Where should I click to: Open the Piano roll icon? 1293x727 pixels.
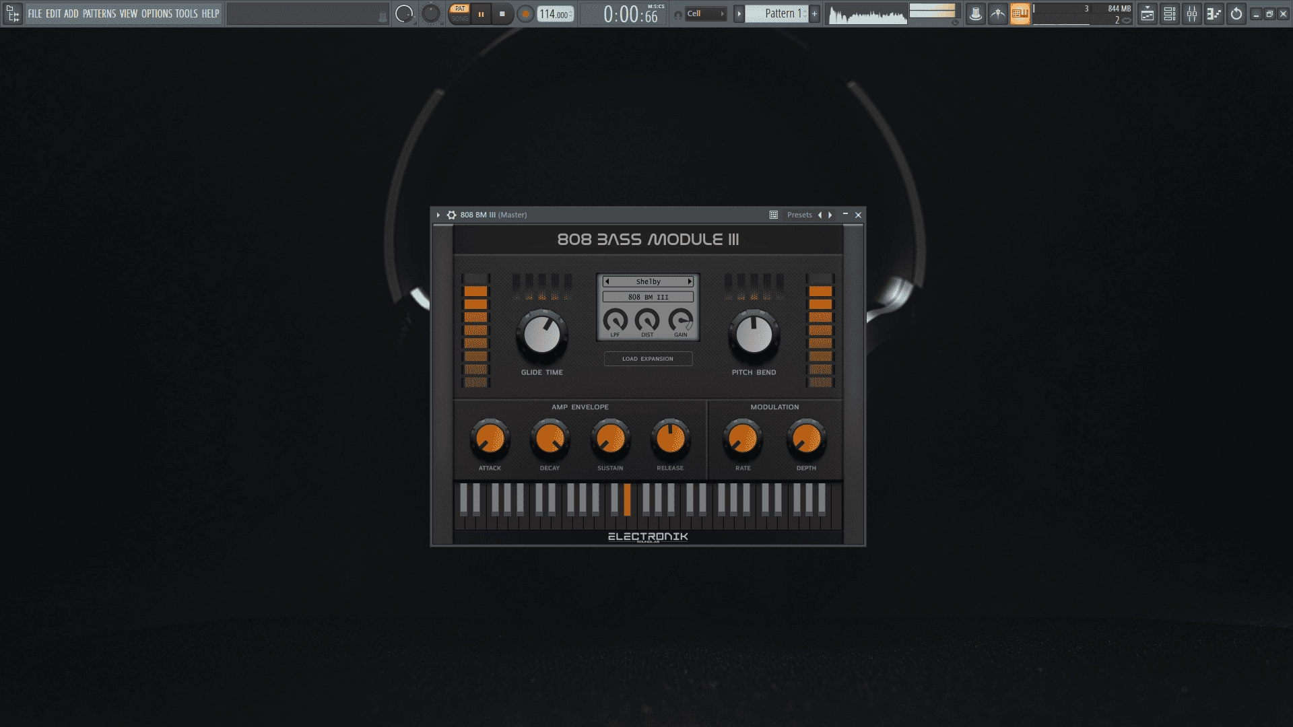[x=1214, y=13]
